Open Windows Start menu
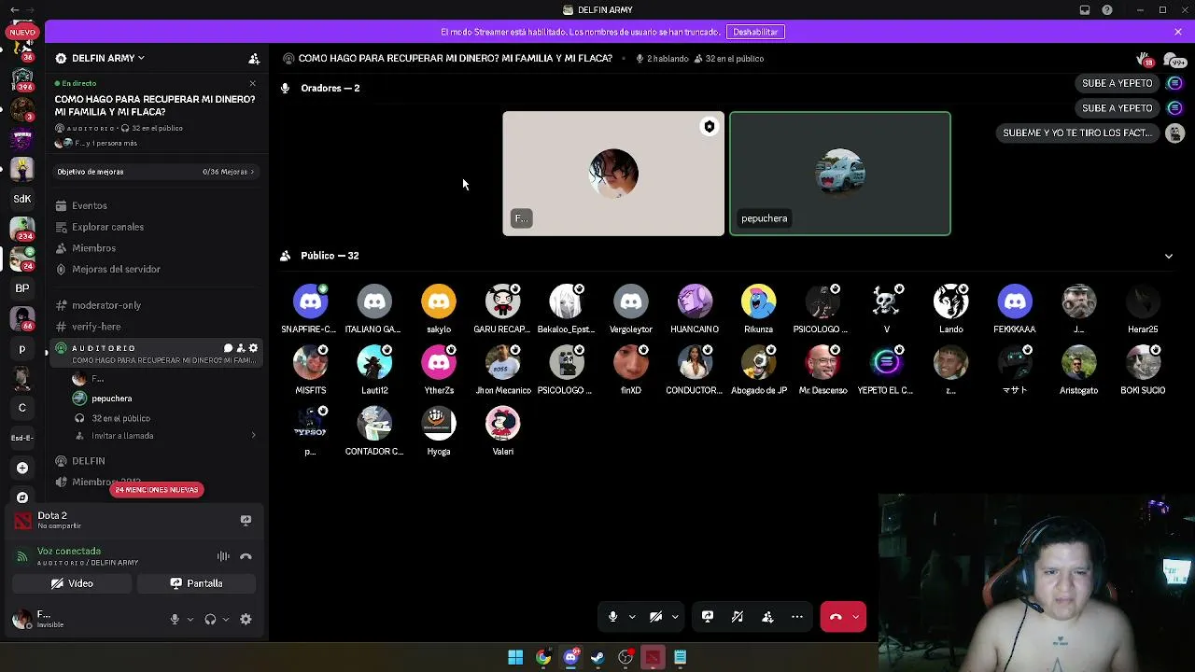This screenshot has width=1195, height=672. click(515, 657)
